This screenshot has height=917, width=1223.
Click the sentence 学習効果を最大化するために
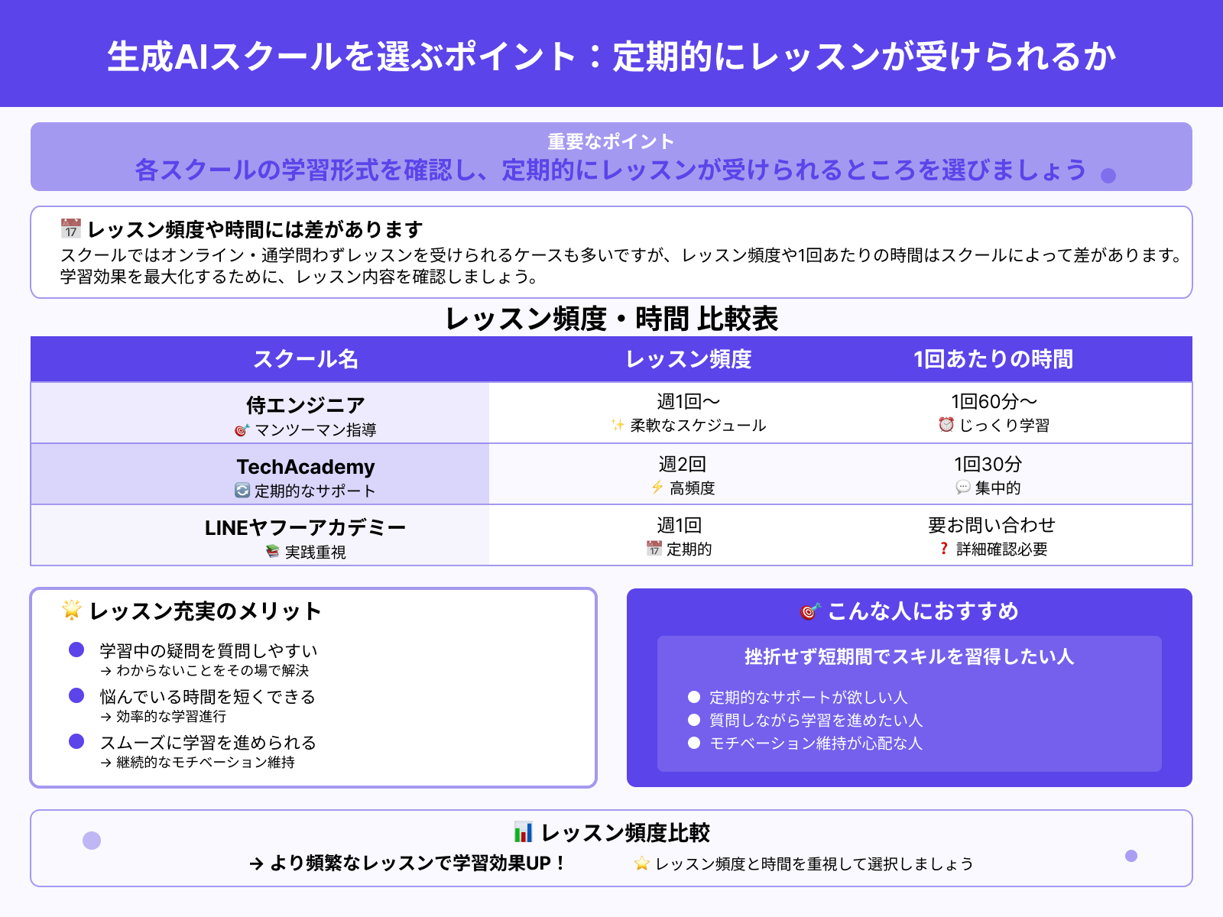301,277
